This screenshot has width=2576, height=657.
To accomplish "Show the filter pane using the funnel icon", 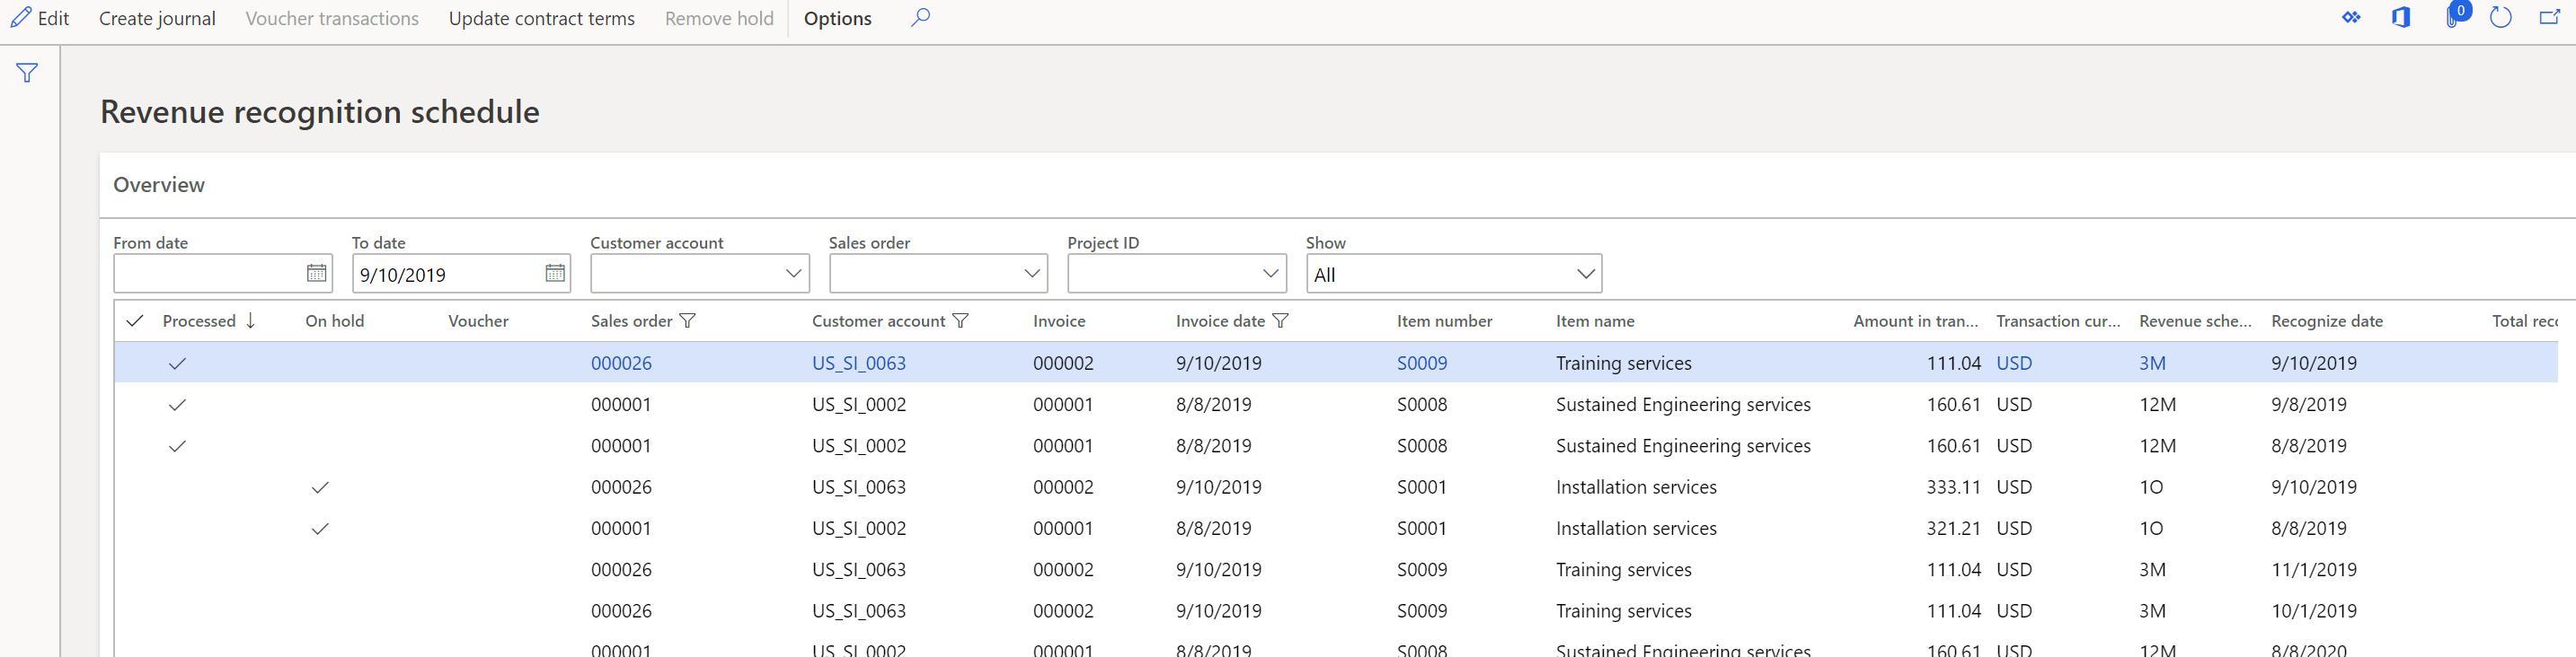I will click(x=27, y=73).
